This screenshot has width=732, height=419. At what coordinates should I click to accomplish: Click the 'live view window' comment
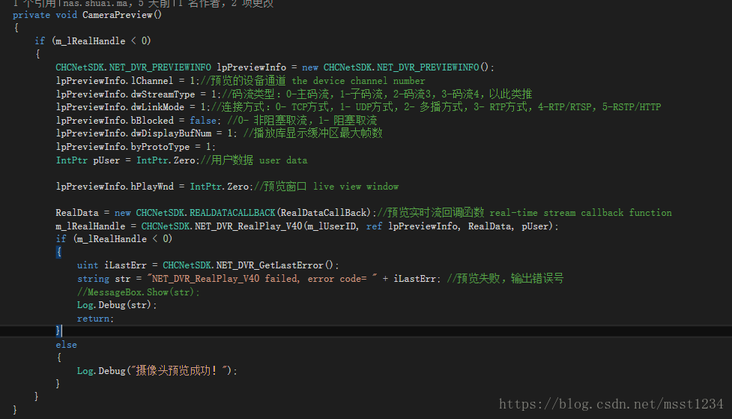click(356, 187)
